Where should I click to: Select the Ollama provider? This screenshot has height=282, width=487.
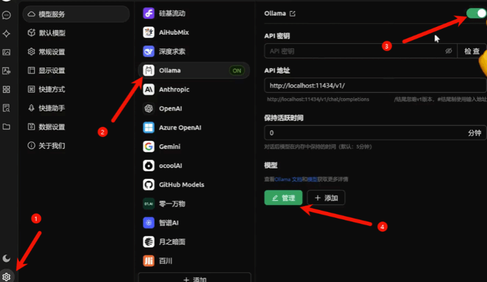click(194, 71)
